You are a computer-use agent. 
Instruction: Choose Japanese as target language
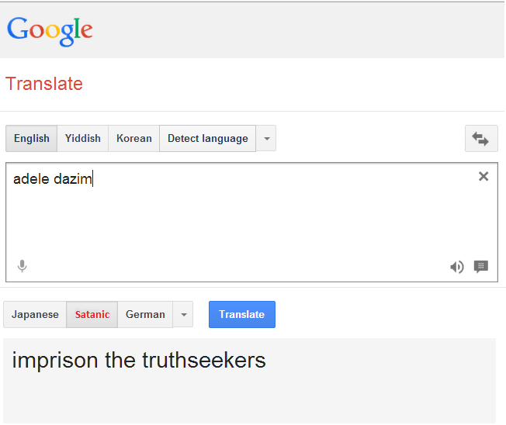(x=35, y=315)
